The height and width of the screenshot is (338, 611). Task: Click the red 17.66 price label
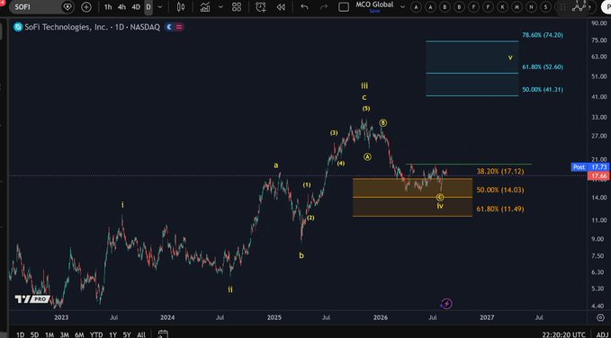click(x=598, y=176)
